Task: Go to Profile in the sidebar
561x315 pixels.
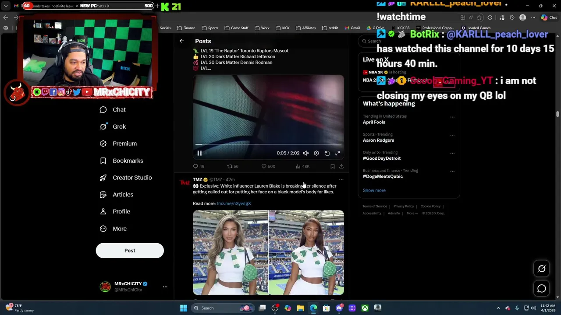Action: click(x=115, y=211)
